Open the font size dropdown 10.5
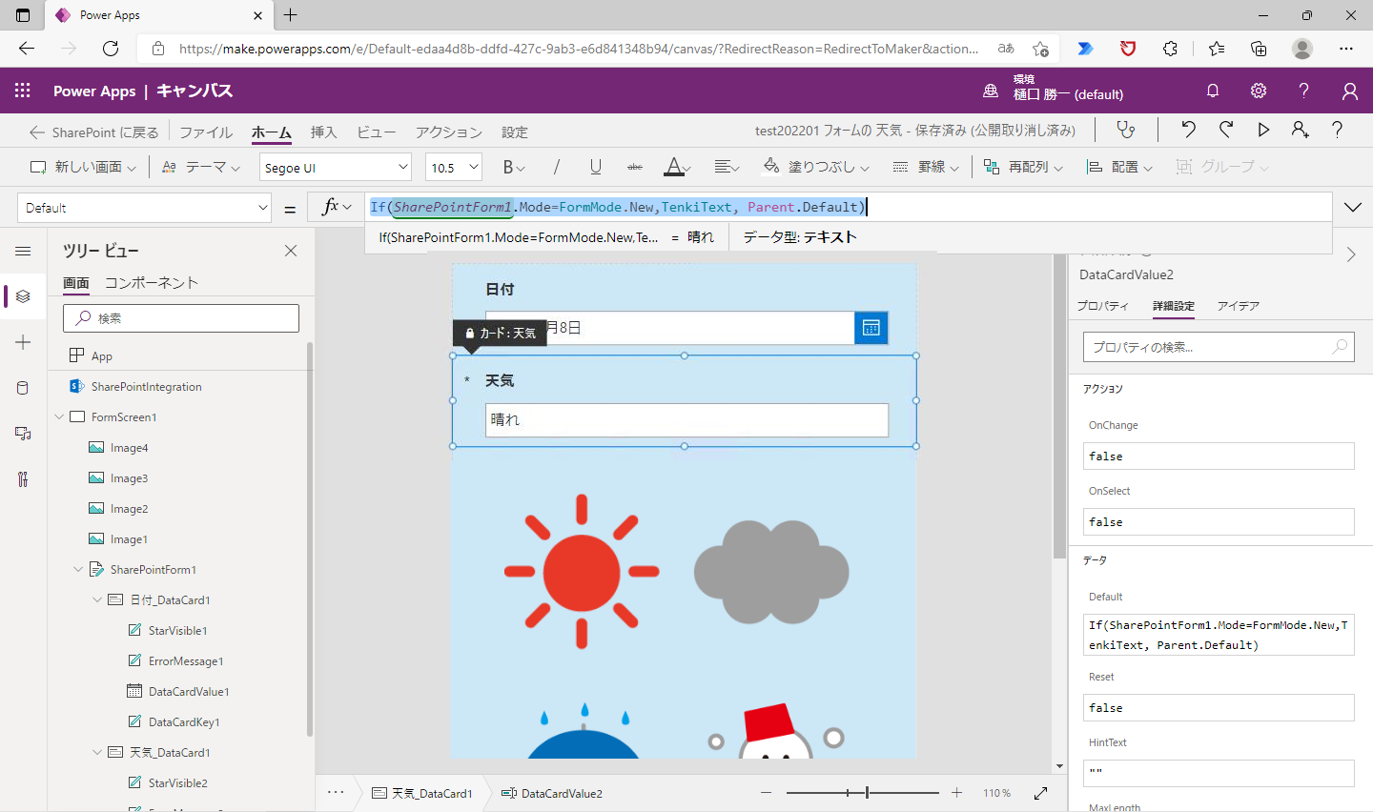Viewport: 1373px width, 812px height. click(454, 167)
